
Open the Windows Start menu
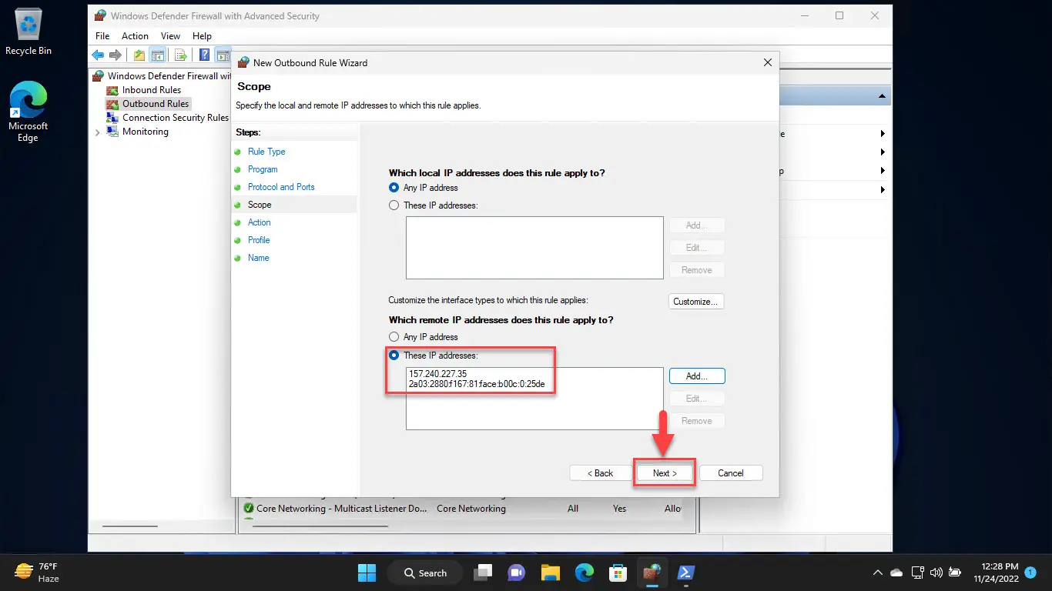coord(367,573)
